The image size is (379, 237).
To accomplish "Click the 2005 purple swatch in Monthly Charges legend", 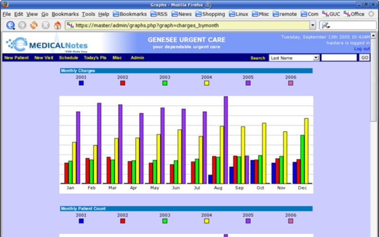I will click(x=248, y=83).
